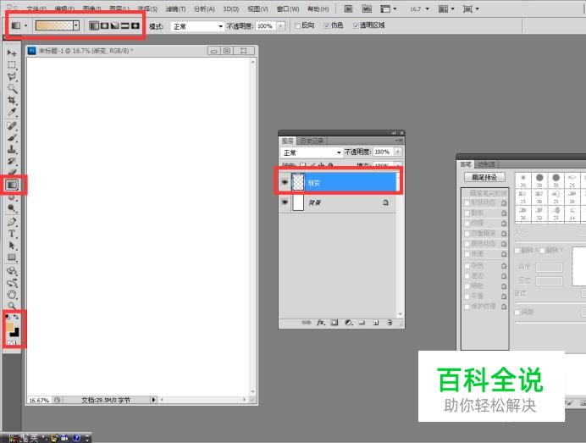Enable 翻转 Y checkbox in Brush panel
The width and height of the screenshot is (586, 443).
pos(542,250)
